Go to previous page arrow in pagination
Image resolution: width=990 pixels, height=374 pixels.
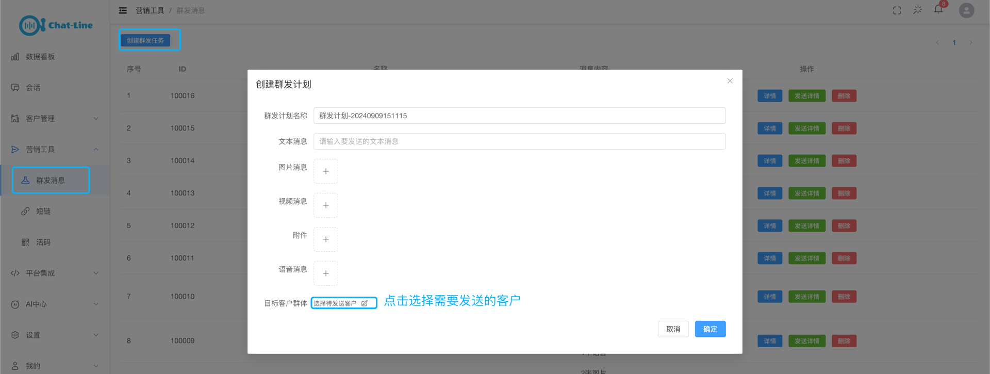click(937, 42)
